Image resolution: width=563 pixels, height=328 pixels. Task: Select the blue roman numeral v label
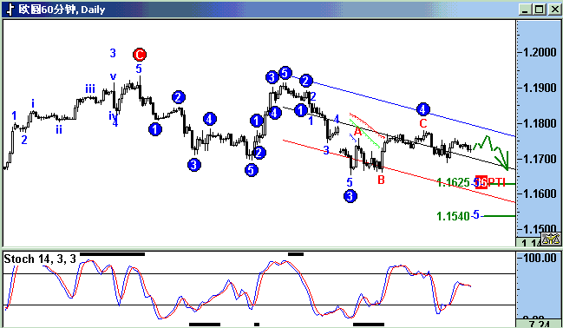(x=113, y=76)
